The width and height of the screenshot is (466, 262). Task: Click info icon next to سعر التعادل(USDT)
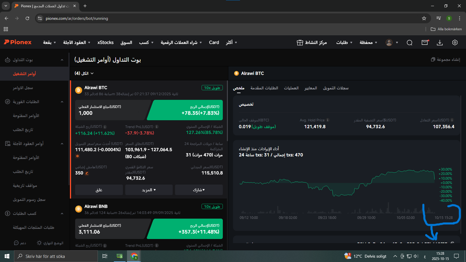(452, 120)
